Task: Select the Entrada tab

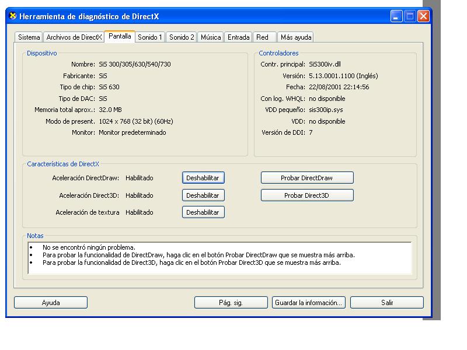Action: coord(238,37)
